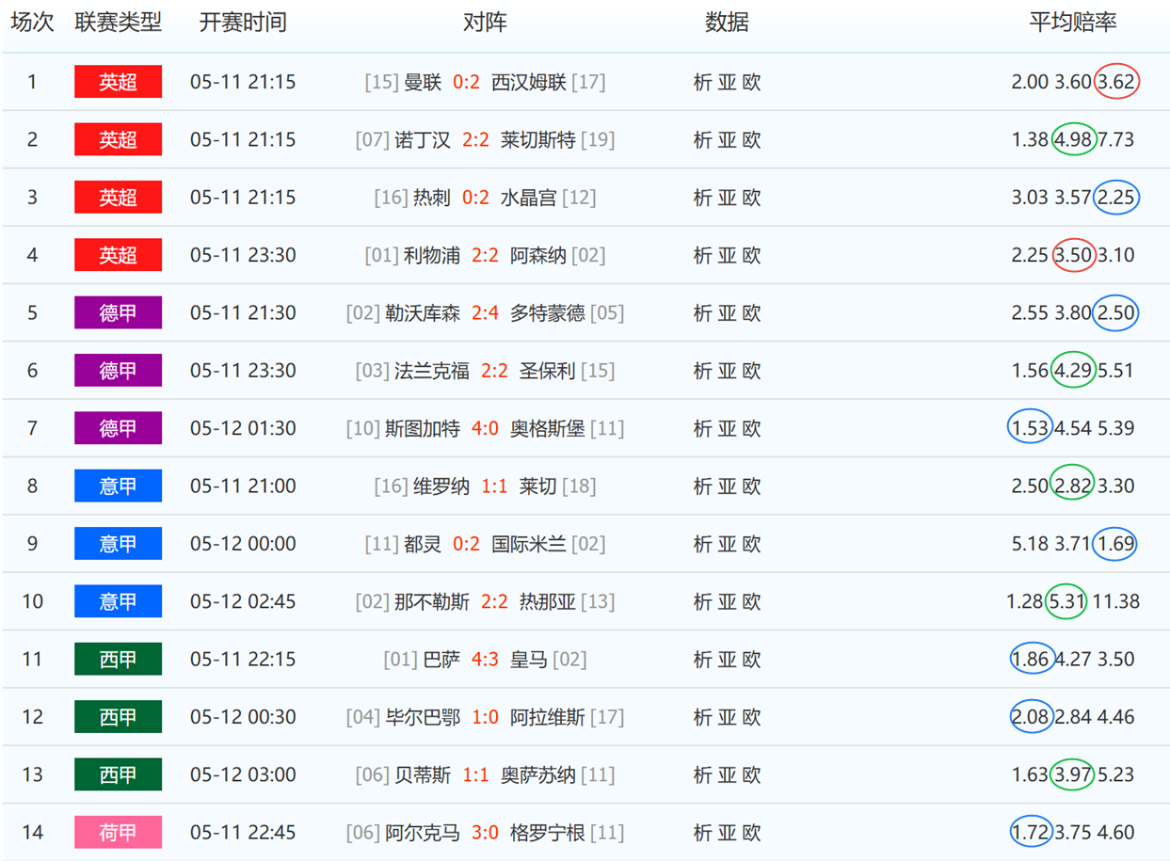
Task: Click odds value 1.72
Action: (x=1031, y=833)
